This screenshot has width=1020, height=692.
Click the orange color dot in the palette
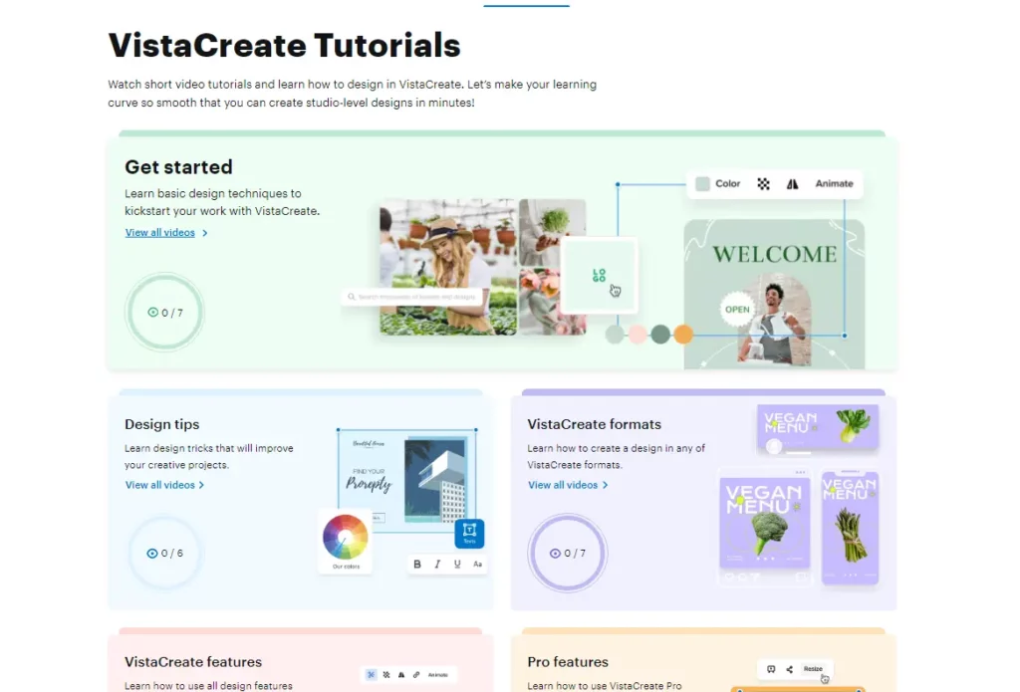(x=683, y=335)
